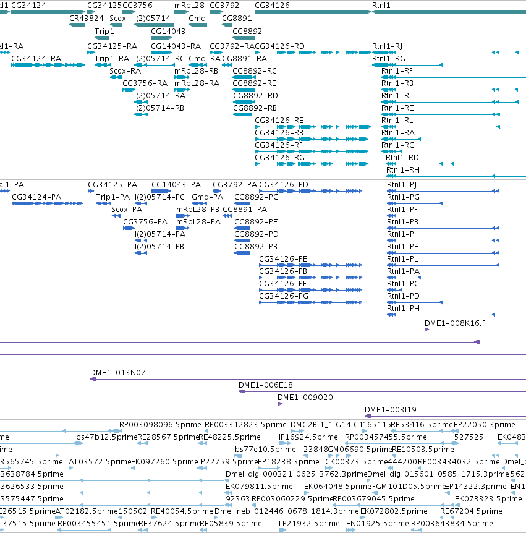526x533 pixels.
Task: Select BAC clone DME1-009O20 label
Action: click(x=305, y=398)
